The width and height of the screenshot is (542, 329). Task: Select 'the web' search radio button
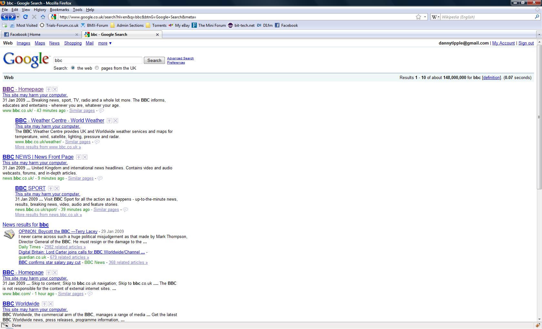click(x=73, y=68)
